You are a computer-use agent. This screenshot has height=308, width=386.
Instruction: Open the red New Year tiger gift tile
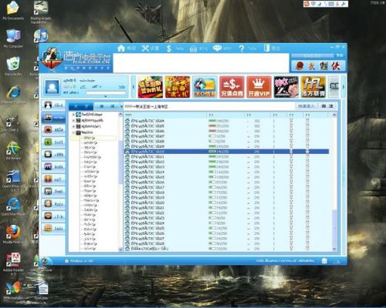[178, 87]
